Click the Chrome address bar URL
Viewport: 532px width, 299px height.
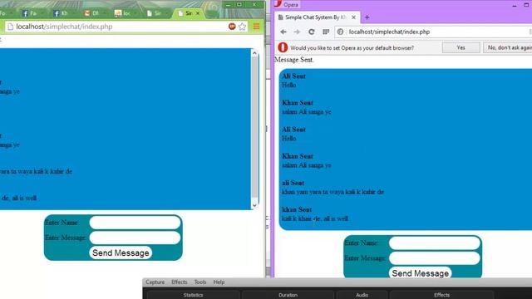point(64,27)
